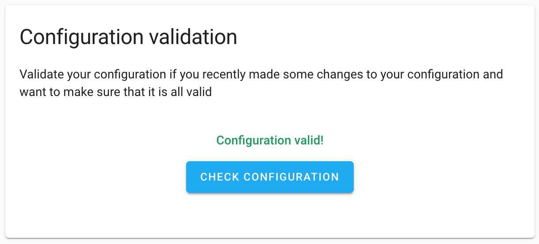This screenshot has height=244, width=539.
Task: Click the first line of the description text
Action: (261, 74)
